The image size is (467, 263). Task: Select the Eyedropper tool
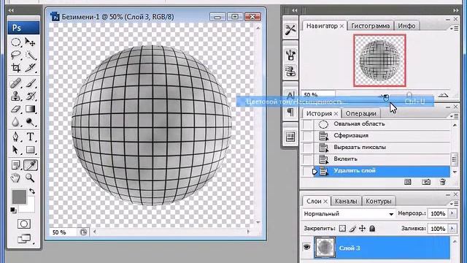pos(30,165)
